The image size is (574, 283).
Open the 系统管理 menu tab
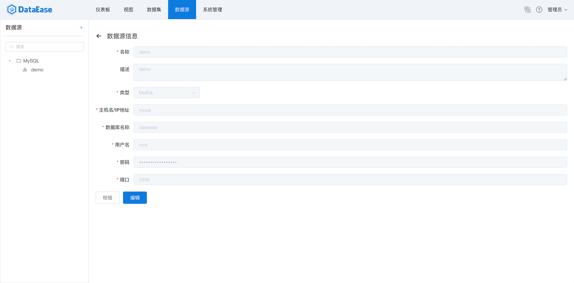coord(212,10)
